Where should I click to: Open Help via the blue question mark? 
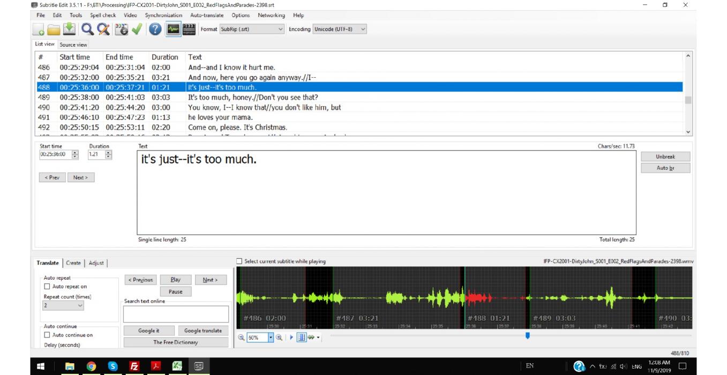point(155,29)
